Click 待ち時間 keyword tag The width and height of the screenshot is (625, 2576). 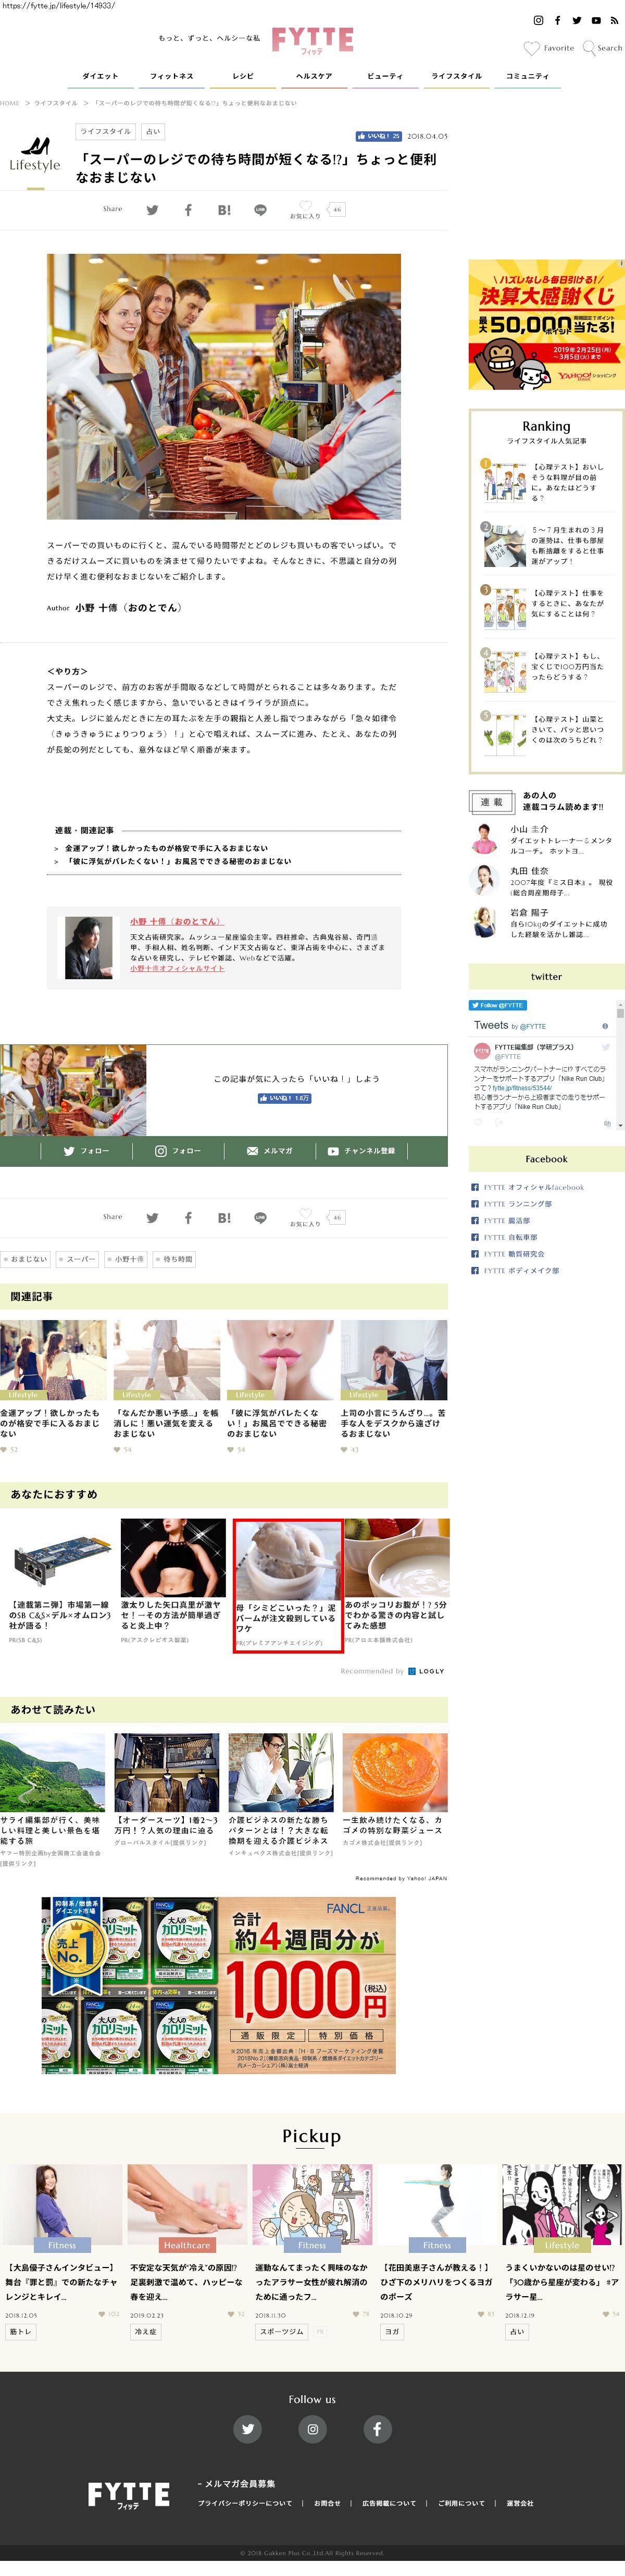point(175,1259)
